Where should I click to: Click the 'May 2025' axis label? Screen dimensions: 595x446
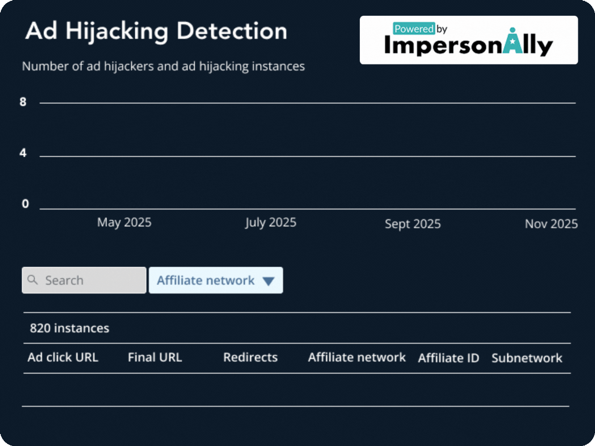124,222
